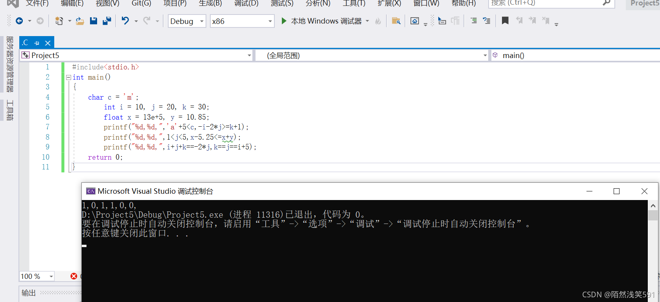Expand the redo history dropdown arrow

tap(157, 21)
